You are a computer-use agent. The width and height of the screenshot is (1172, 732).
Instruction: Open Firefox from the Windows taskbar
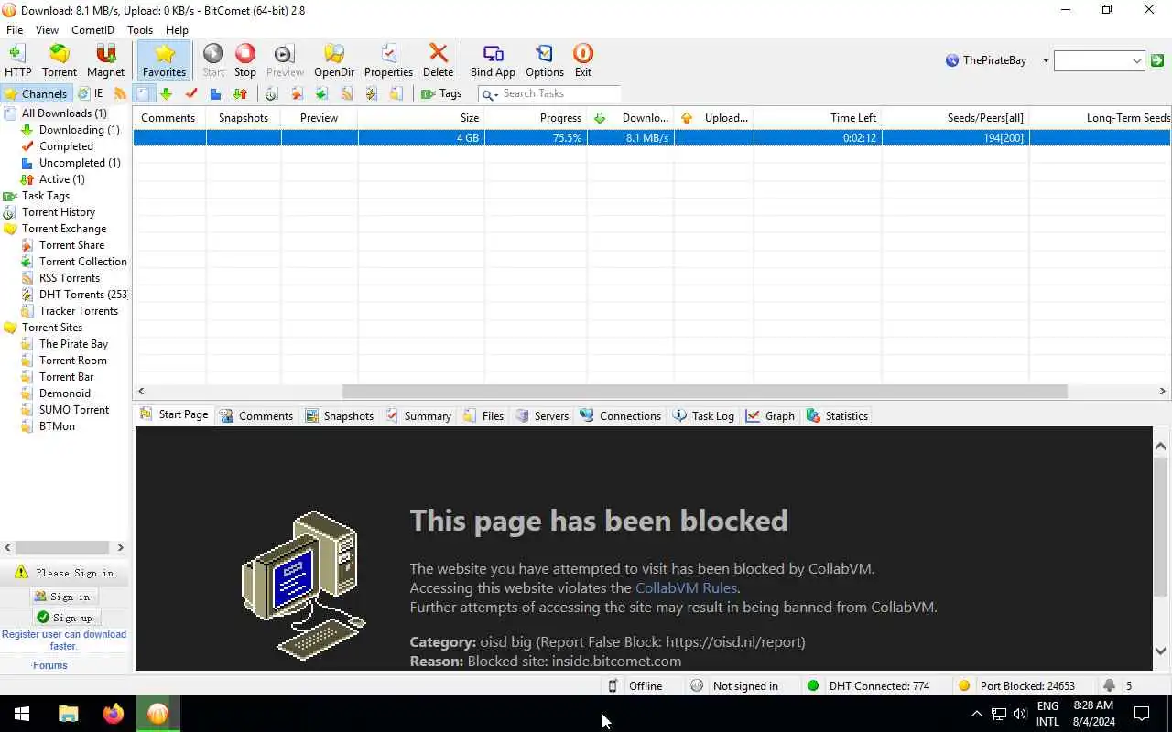coord(113,714)
